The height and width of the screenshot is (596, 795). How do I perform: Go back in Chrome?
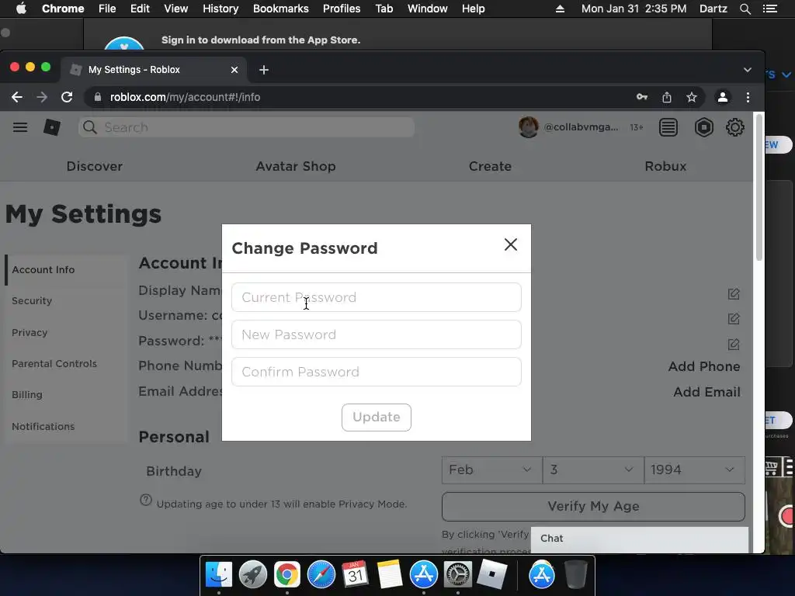coord(17,97)
